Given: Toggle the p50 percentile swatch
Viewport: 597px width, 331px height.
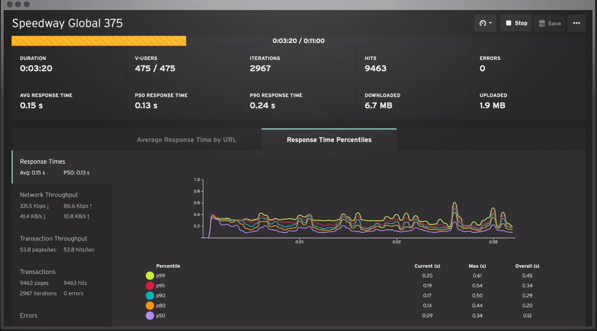Looking at the screenshot, I should (x=149, y=316).
